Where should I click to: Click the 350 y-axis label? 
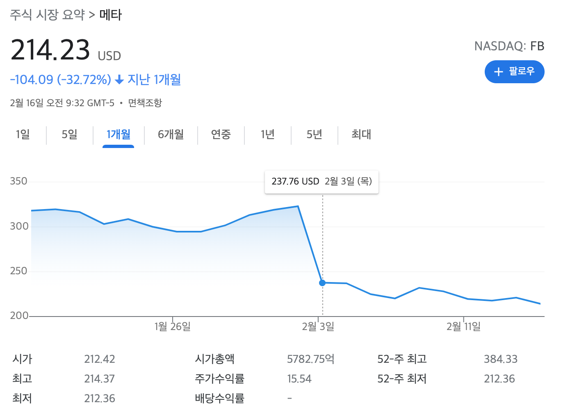click(x=18, y=181)
